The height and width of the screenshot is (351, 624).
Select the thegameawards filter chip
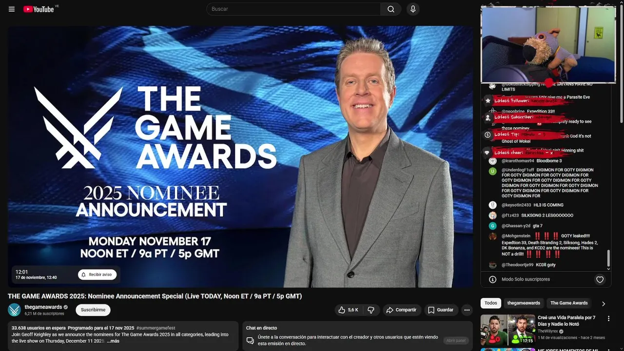[524, 303]
